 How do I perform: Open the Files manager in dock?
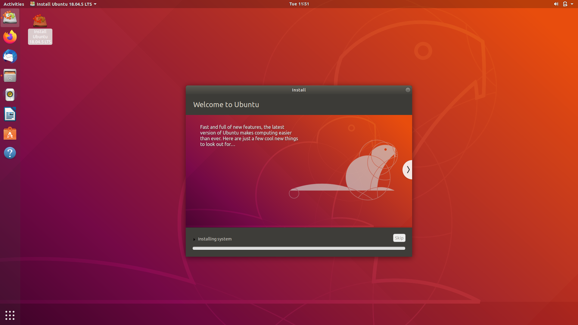10,76
